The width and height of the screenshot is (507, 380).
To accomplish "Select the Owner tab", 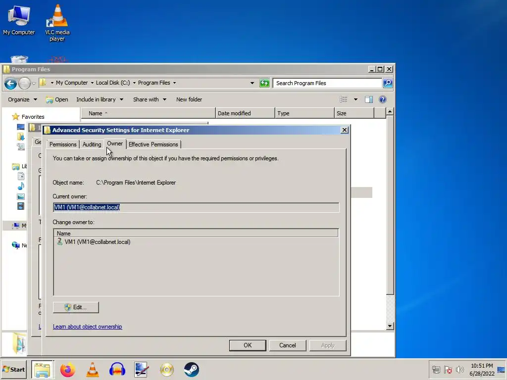I will coord(115,143).
